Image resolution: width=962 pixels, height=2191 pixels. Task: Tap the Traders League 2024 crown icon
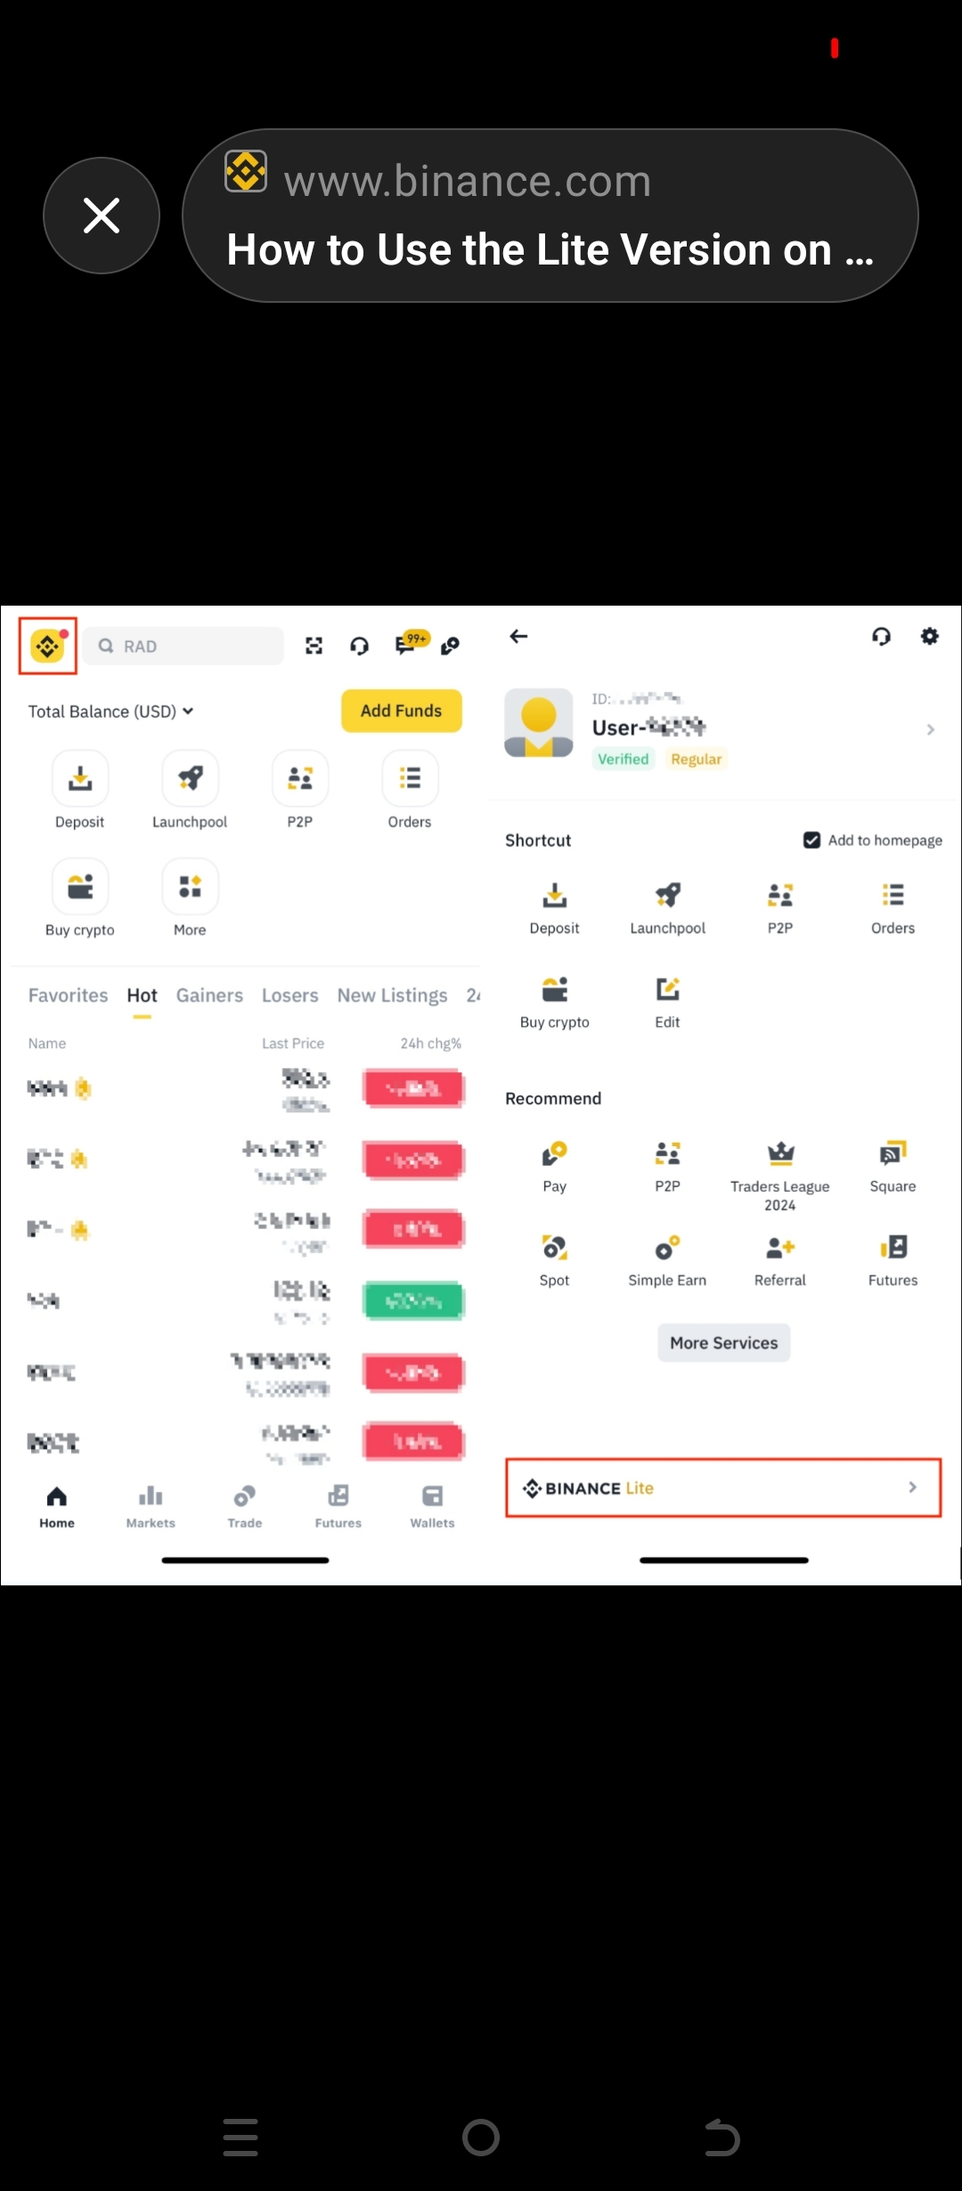click(x=780, y=1153)
